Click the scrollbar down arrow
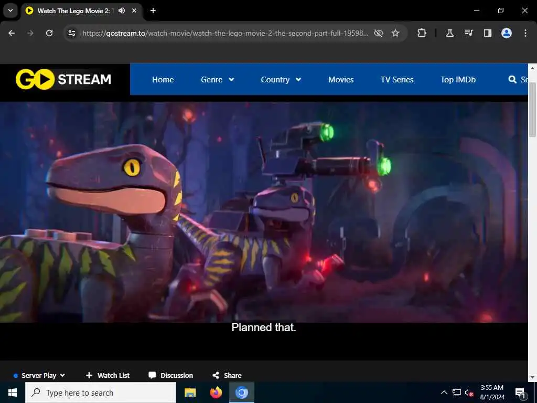Image resolution: width=537 pixels, height=403 pixels. click(x=533, y=377)
